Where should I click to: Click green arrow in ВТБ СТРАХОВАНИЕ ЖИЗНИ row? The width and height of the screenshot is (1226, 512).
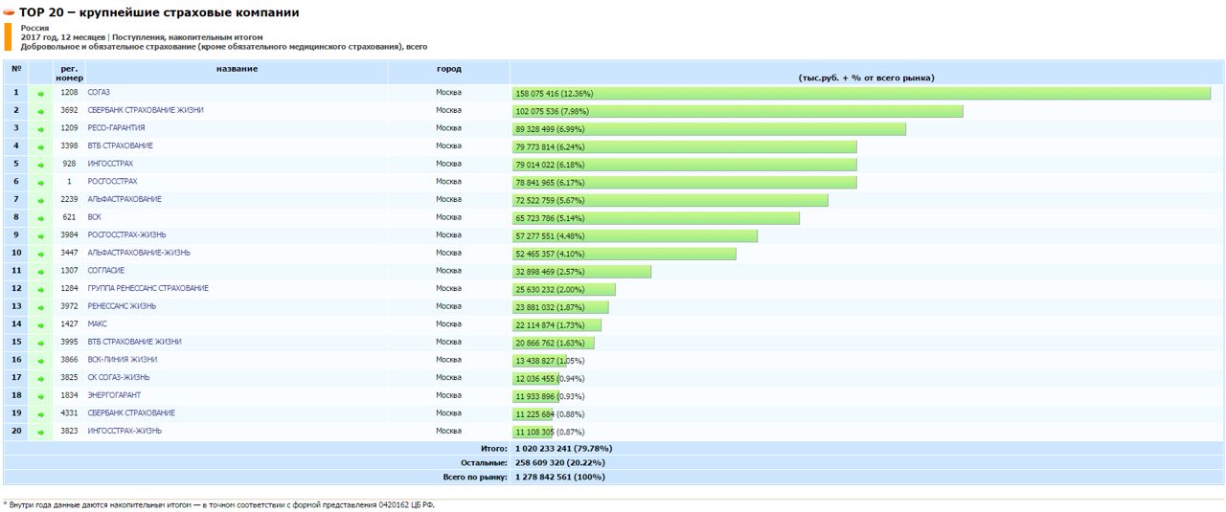tap(41, 344)
